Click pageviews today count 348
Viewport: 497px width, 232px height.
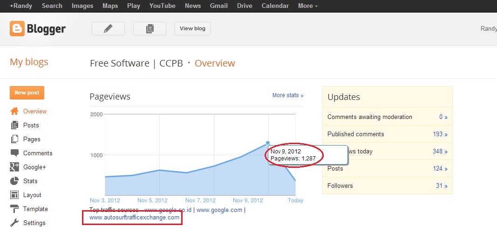(440, 151)
